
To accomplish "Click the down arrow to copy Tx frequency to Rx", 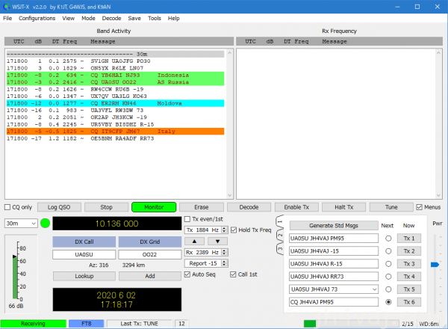I will tap(217, 242).
